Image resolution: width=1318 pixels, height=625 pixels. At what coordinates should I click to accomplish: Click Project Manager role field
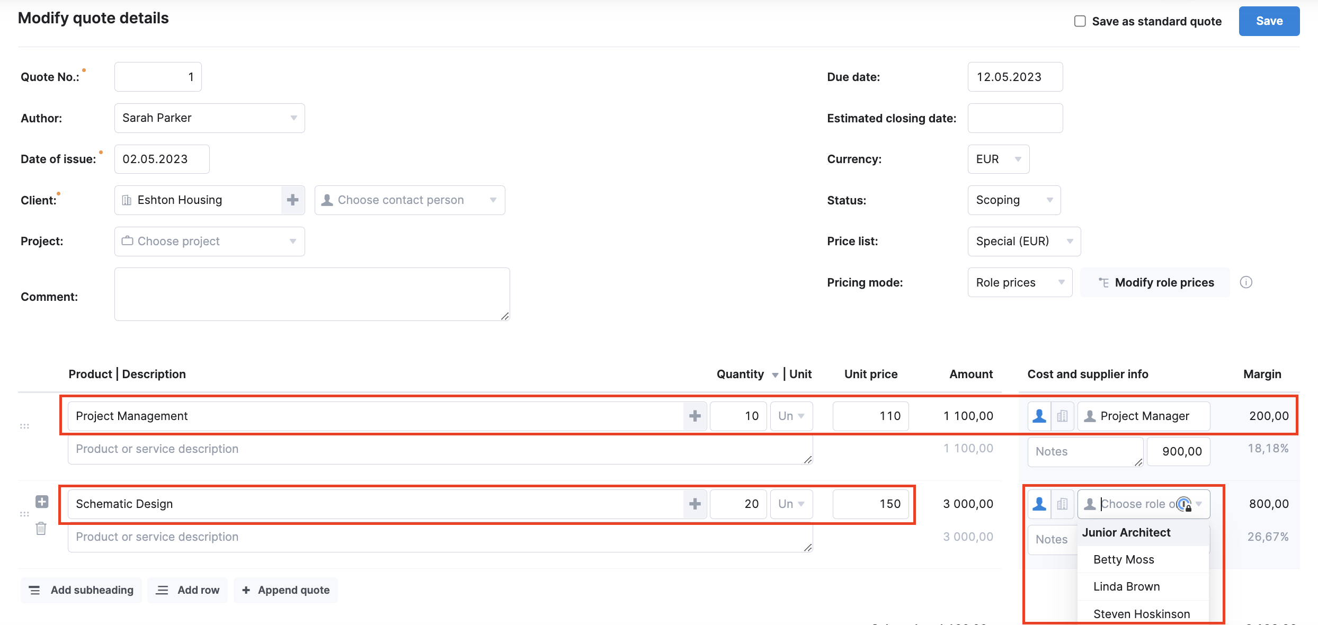pos(1144,416)
